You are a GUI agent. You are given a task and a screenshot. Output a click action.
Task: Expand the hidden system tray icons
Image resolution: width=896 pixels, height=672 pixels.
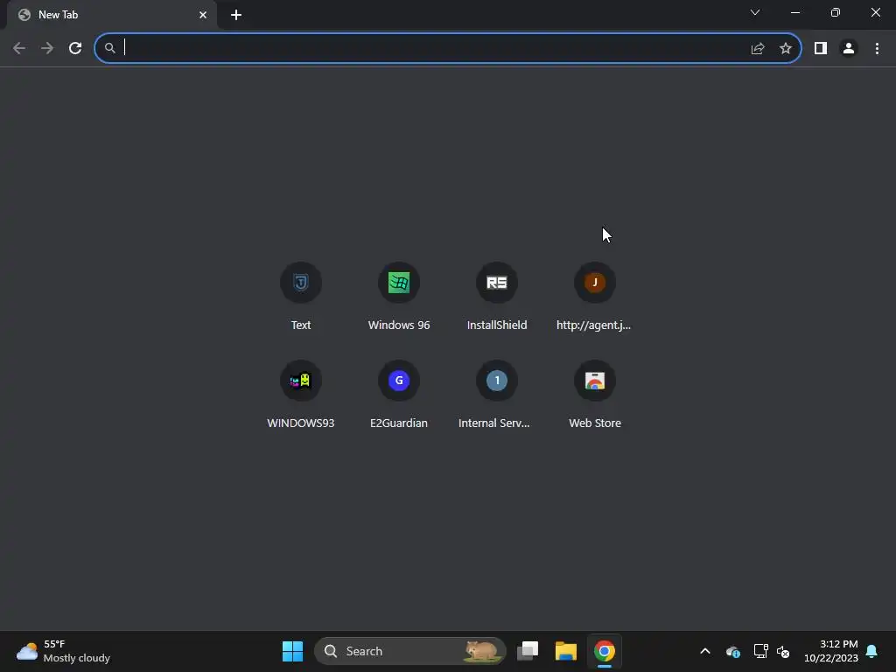pos(705,651)
